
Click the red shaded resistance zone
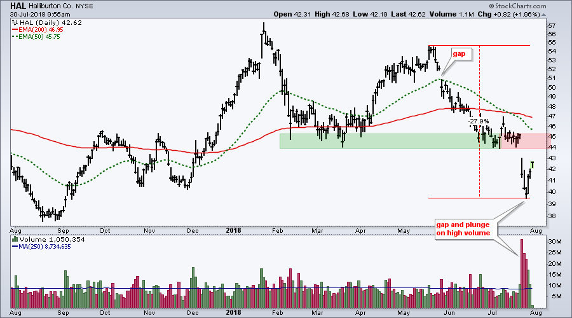click(524, 141)
